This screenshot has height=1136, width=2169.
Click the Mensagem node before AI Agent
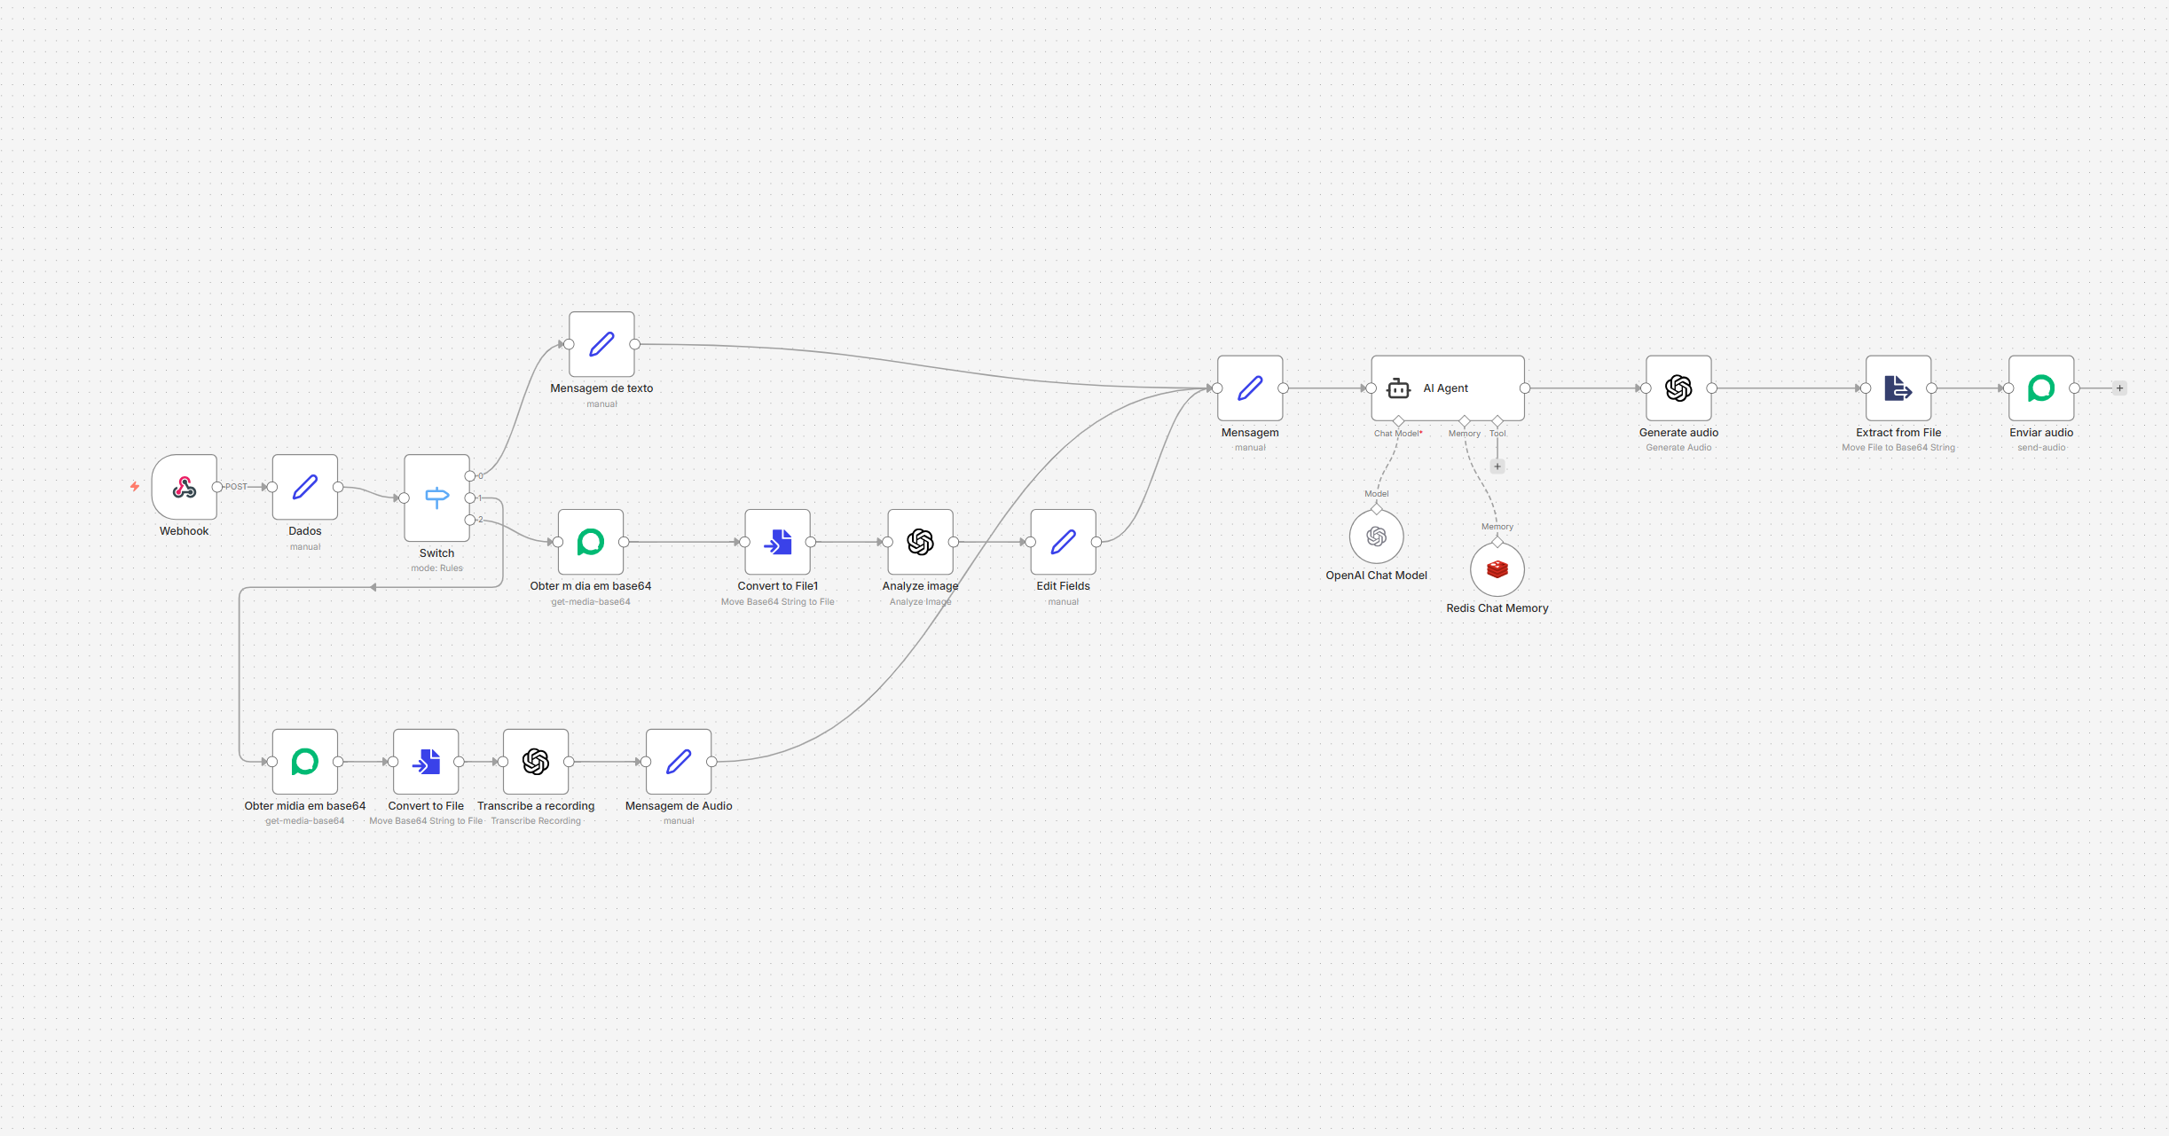pos(1250,388)
